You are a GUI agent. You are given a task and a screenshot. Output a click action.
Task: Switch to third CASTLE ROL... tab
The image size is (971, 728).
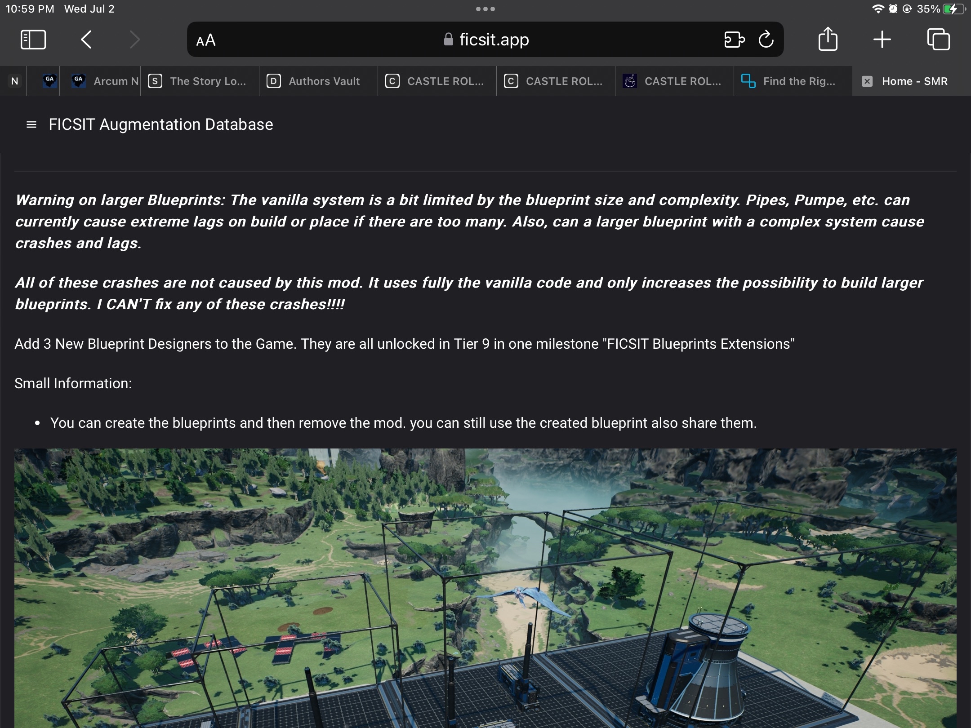pyautogui.click(x=674, y=81)
